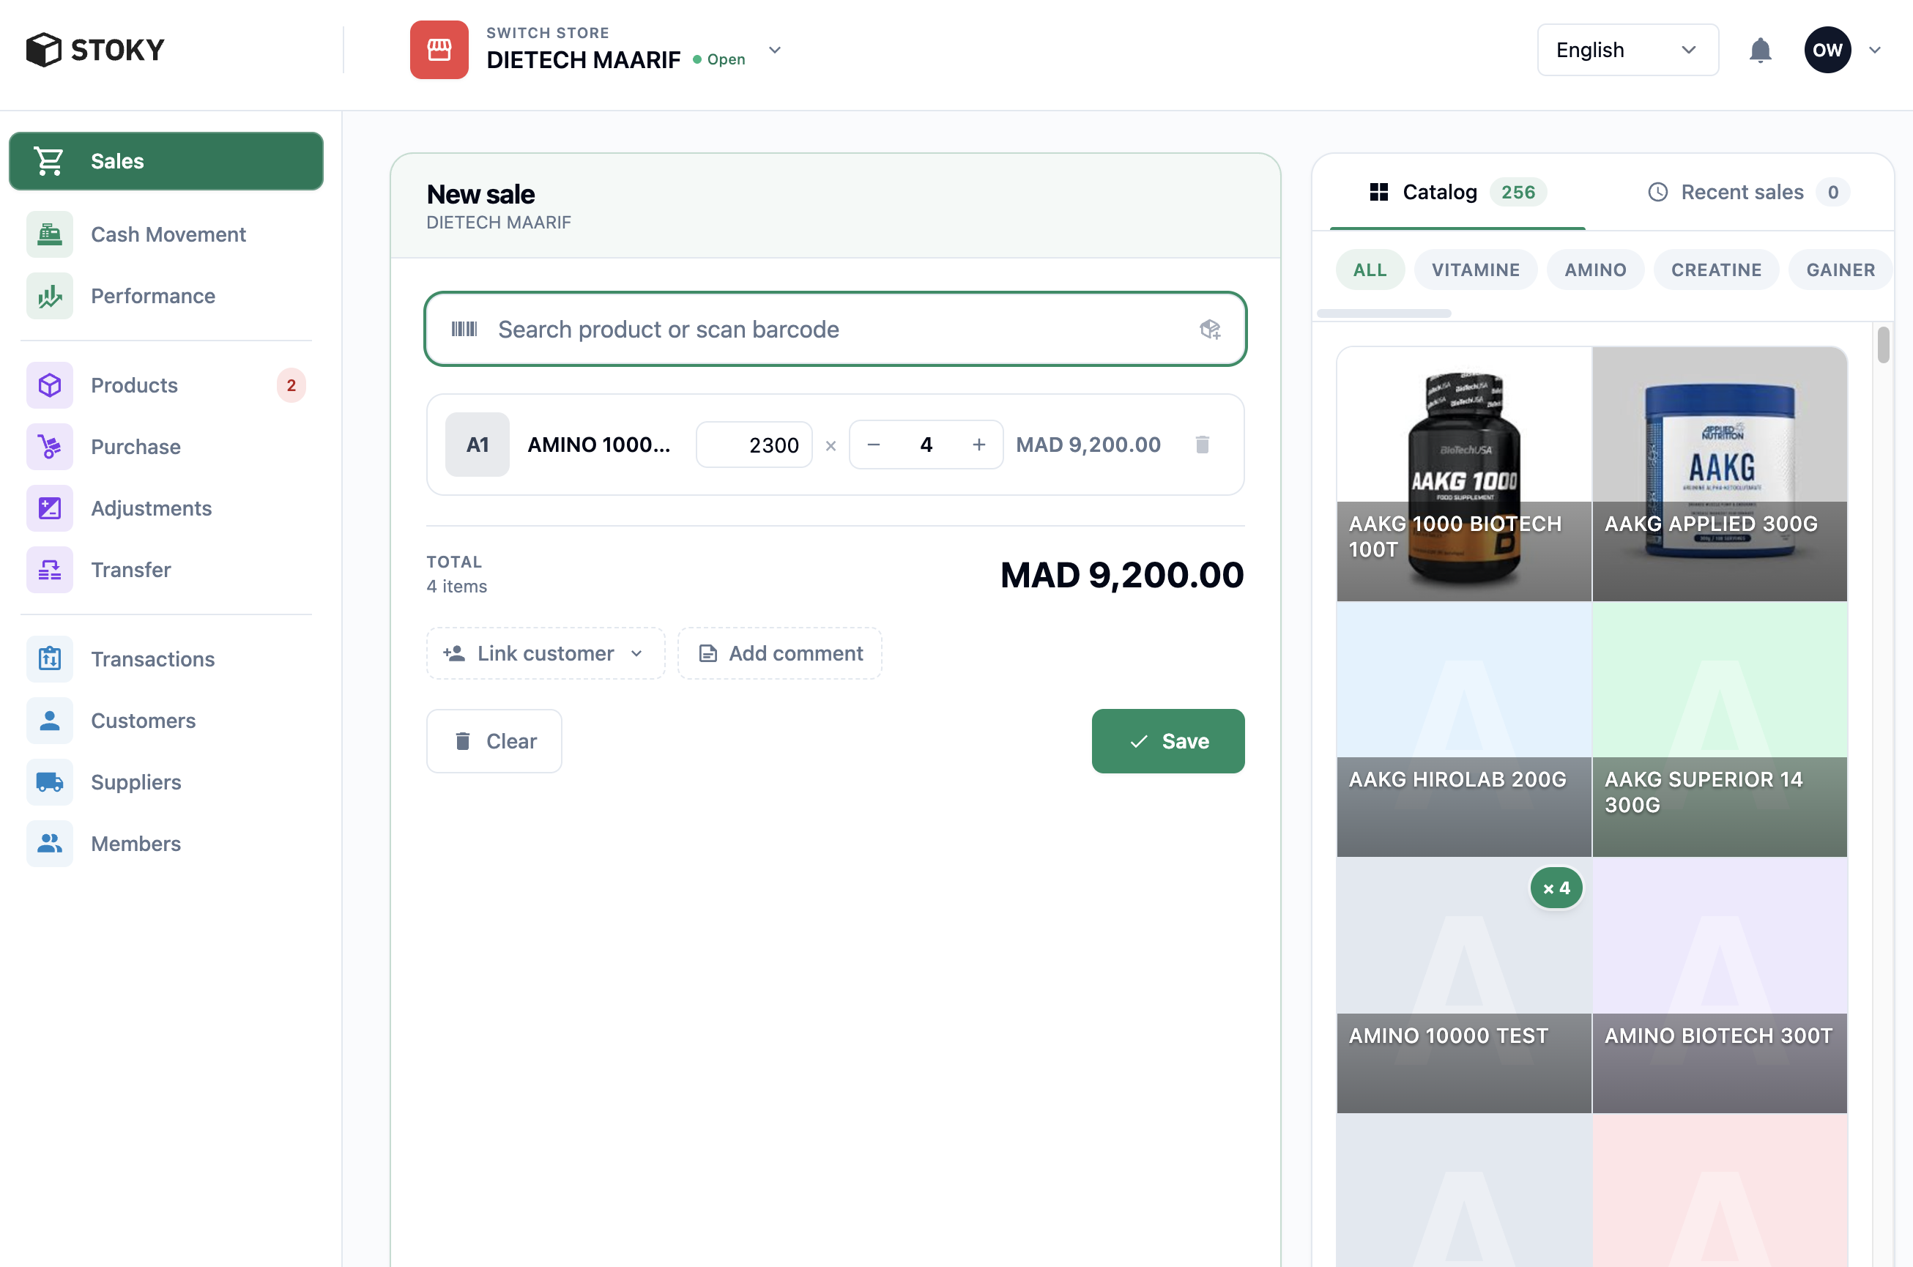
Task: Open the Link customer dropdown
Action: click(x=546, y=653)
